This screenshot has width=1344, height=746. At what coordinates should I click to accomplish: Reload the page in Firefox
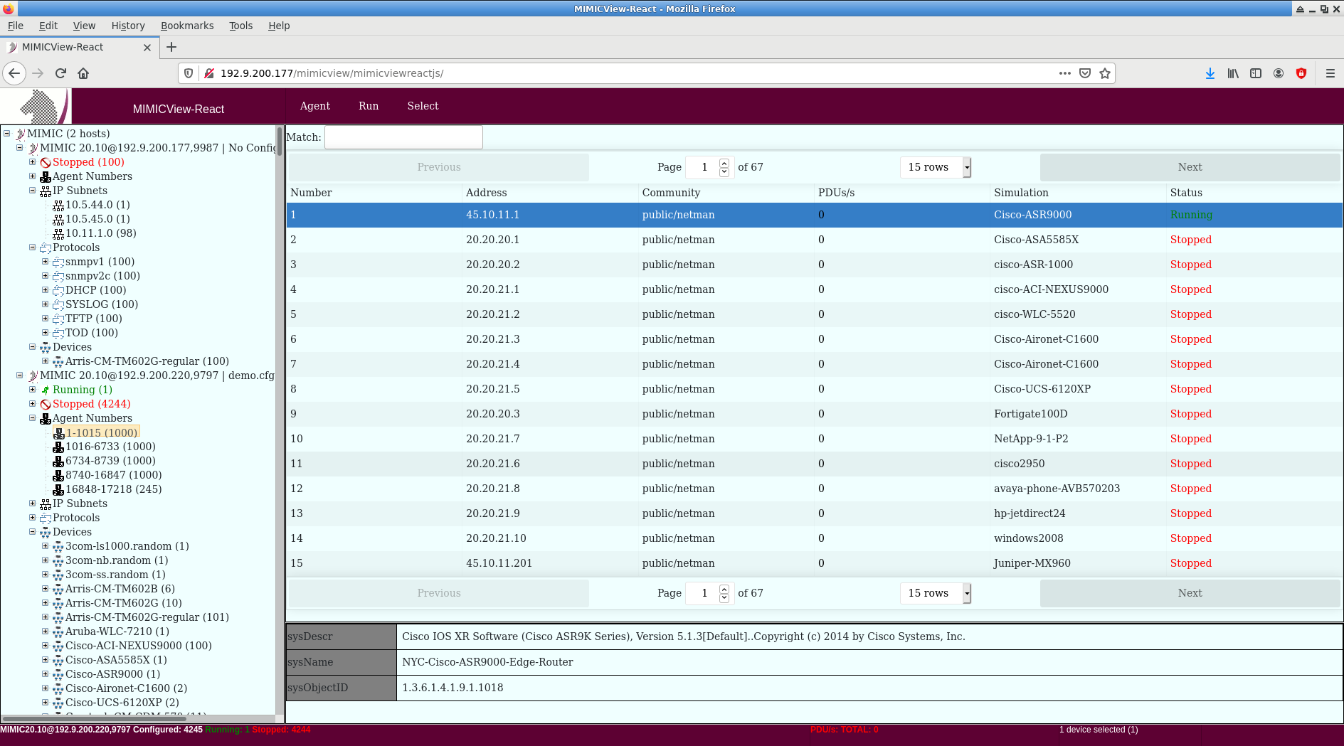(60, 73)
